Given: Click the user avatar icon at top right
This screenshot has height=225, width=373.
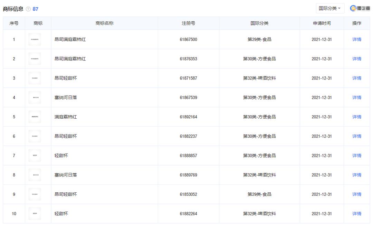Looking at the screenshot, I should click(353, 8).
